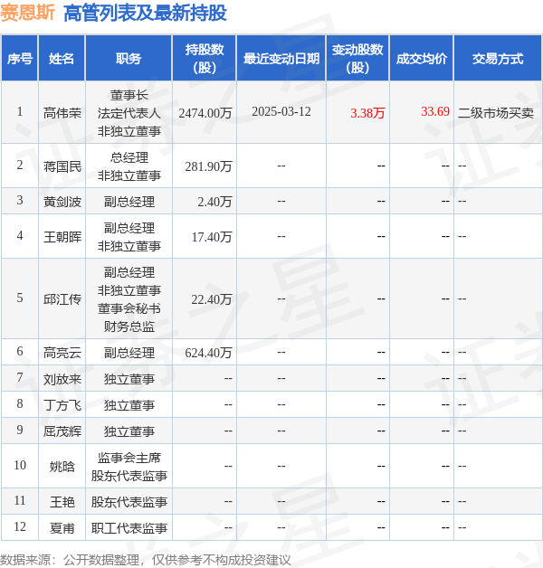Select the 姓名 column header

click(x=62, y=58)
